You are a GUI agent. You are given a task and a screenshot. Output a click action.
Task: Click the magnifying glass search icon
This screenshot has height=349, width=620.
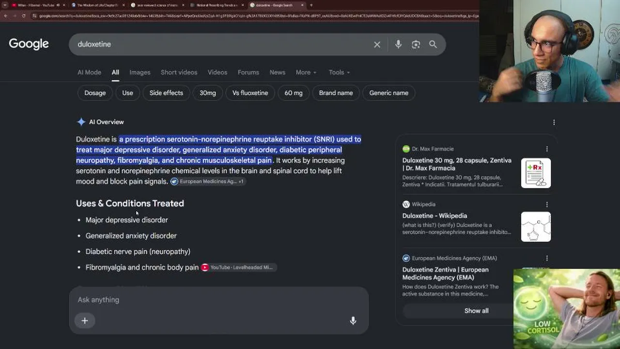pos(433,45)
